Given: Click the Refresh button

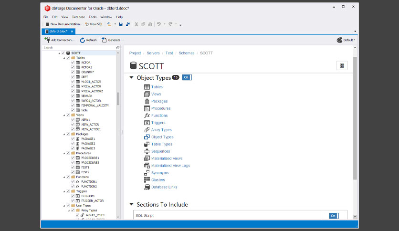Looking at the screenshot, I should pos(88,40).
